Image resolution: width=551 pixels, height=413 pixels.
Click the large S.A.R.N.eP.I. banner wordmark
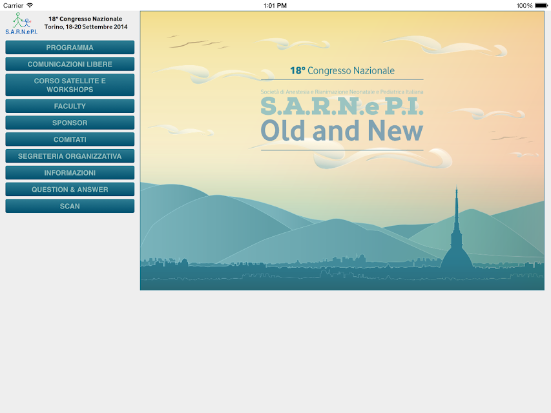pyautogui.click(x=342, y=106)
